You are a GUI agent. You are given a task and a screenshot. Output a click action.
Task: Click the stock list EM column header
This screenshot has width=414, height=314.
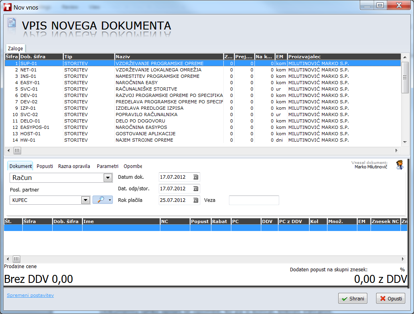pos(281,57)
